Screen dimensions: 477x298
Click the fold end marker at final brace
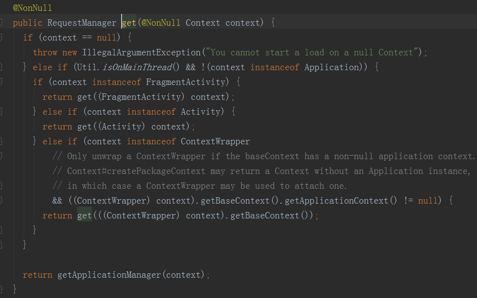pyautogui.click(x=1, y=288)
